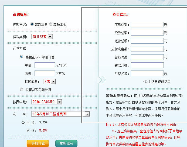Click the 支付利息款 result field
Image resolution: width=187 pixels, height=147 pixels.
coord(147,49)
